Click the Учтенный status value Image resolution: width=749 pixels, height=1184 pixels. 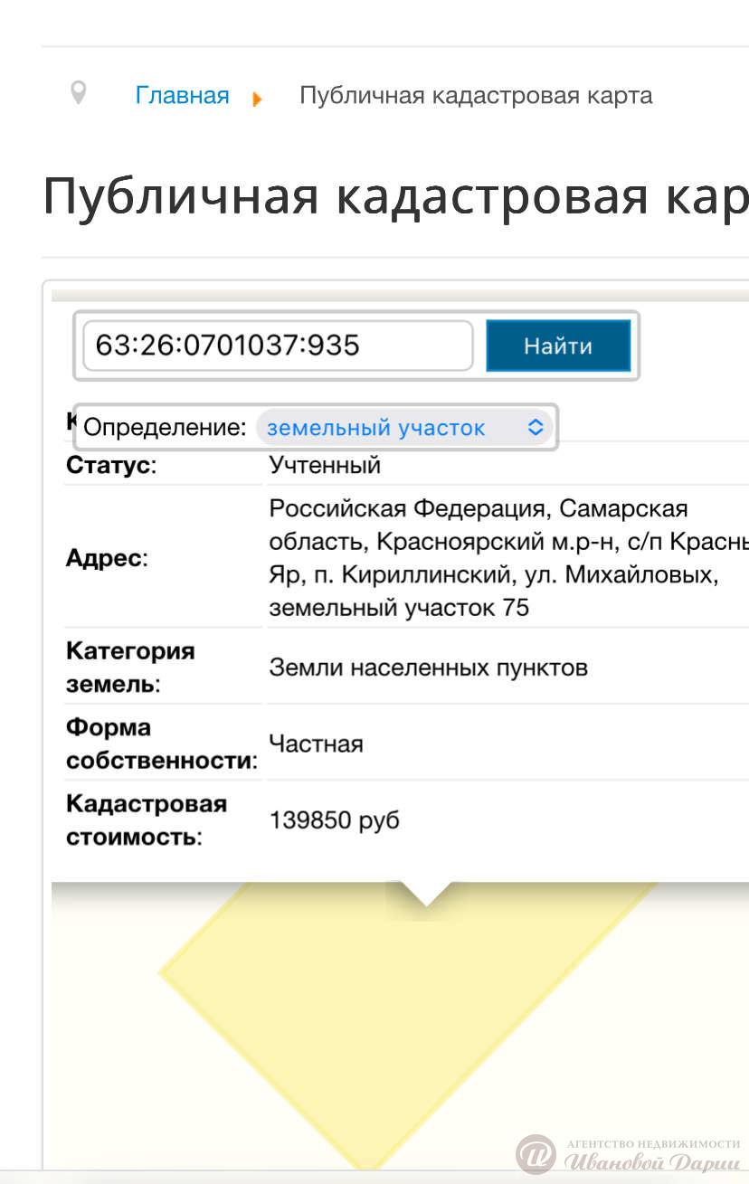click(325, 466)
